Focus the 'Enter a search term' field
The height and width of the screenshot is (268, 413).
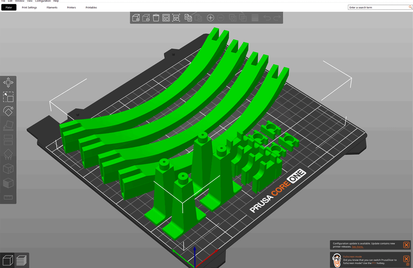(380, 7)
